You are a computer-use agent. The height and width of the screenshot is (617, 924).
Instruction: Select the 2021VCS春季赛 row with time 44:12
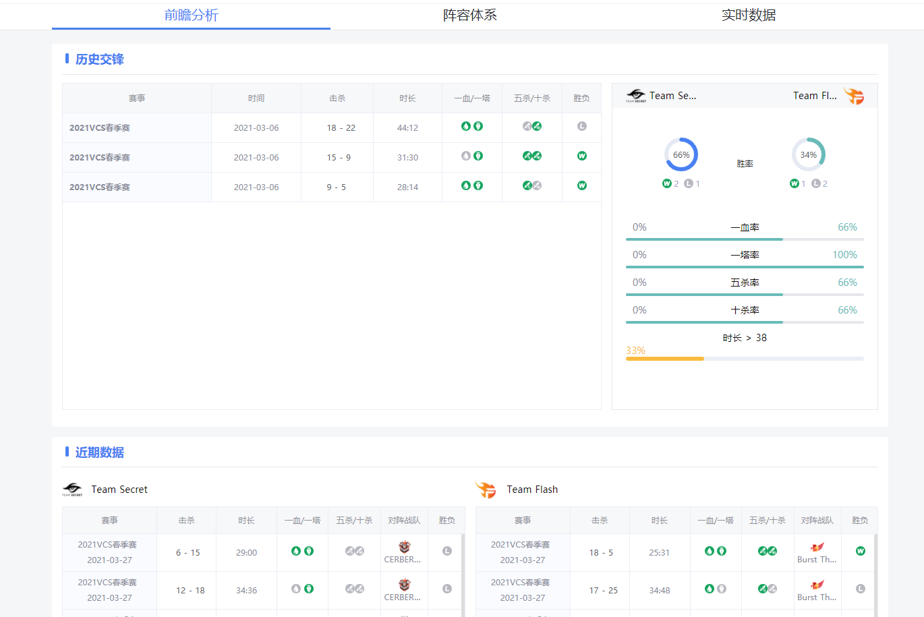pyautogui.click(x=331, y=127)
